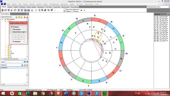The image size is (170, 96).
Task: Open Microsoft Word from the taskbar
Action: pos(66,93)
